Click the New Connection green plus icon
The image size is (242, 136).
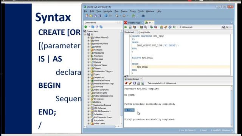(x=86, y=27)
